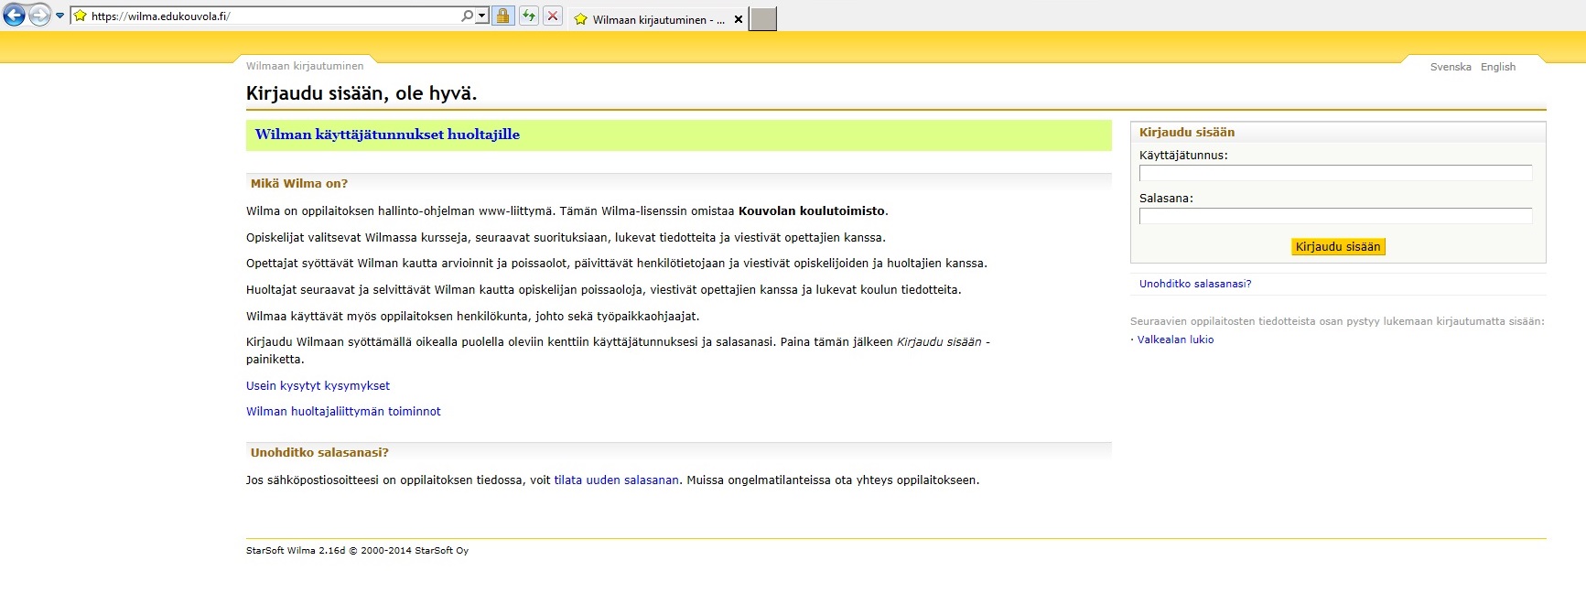The image size is (1586, 593).
Task: Expand the address bar autocomplete dropdown
Action: point(482,16)
